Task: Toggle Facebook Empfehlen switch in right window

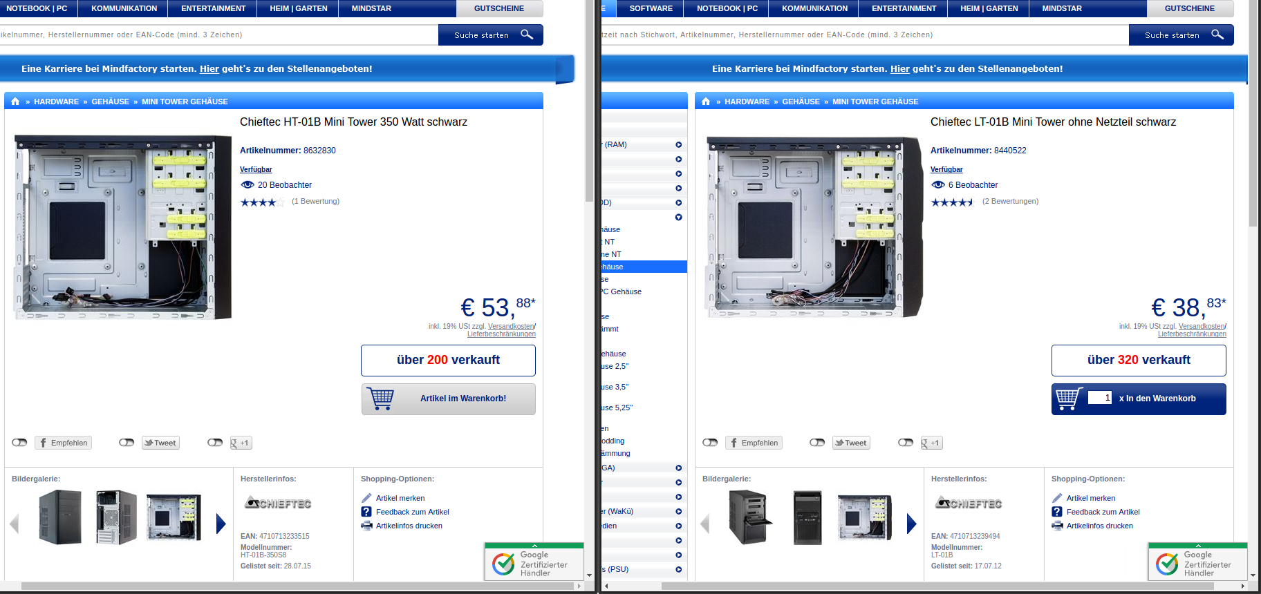Action: pos(710,442)
